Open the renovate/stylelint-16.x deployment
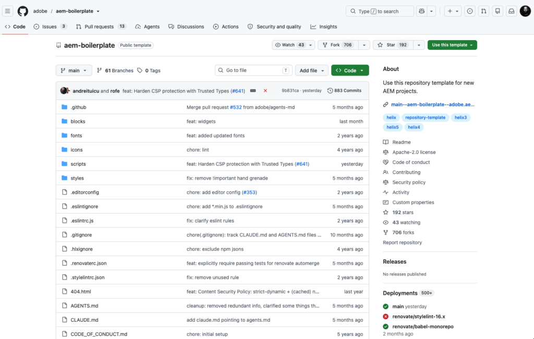Screen dimensions: 534x339 tap(419, 317)
